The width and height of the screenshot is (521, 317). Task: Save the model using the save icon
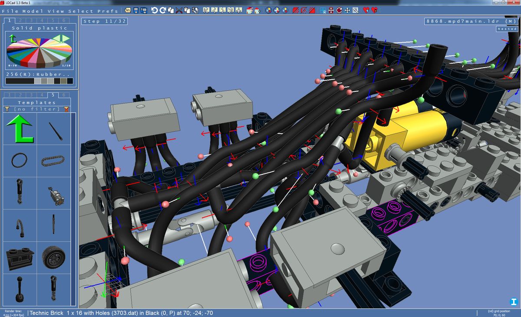(136, 10)
